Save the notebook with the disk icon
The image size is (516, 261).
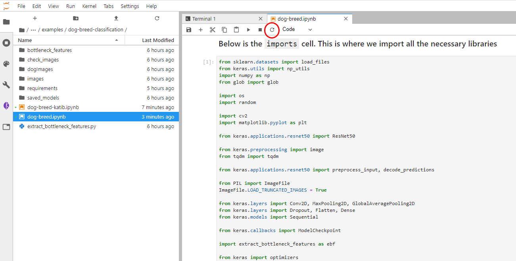click(189, 30)
